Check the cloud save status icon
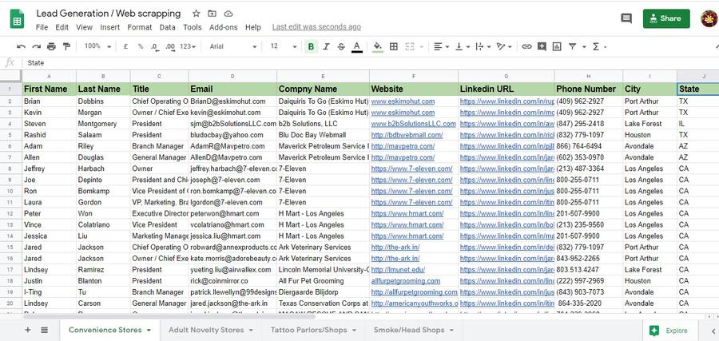Screen dimensions: 719x341 click(x=228, y=14)
